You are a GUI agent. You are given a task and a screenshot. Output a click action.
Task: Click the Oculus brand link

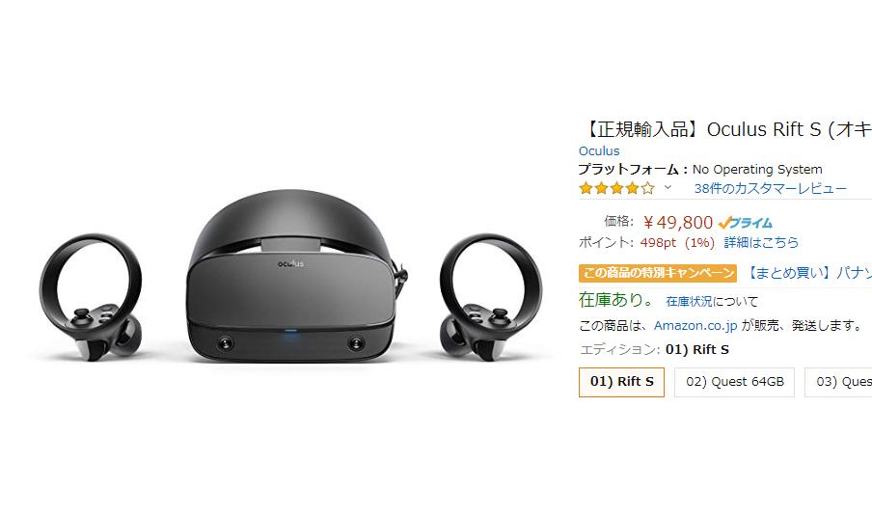599,150
